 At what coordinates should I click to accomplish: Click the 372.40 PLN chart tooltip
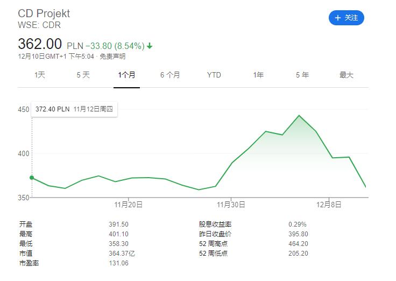click(x=74, y=109)
